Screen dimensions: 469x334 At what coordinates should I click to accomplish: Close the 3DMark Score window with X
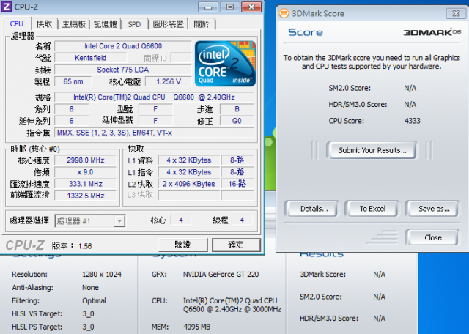point(456,13)
